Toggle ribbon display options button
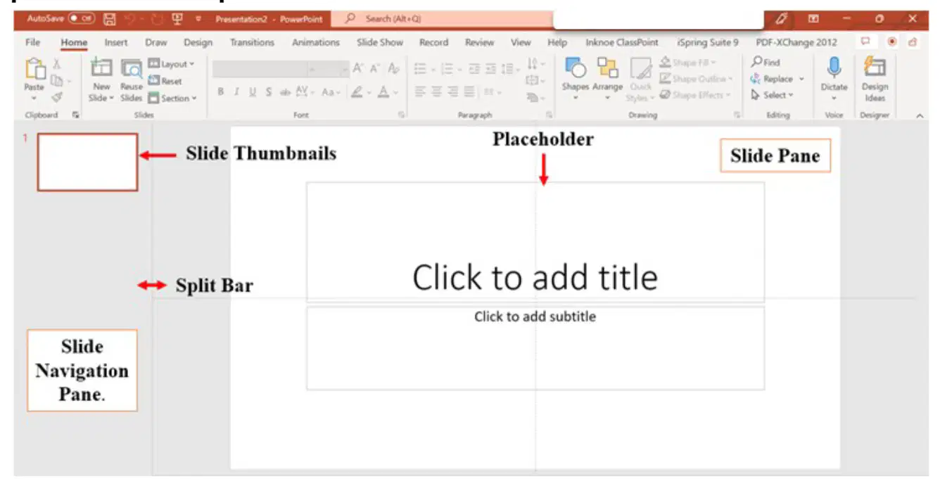This screenshot has width=940, height=491. 813,19
